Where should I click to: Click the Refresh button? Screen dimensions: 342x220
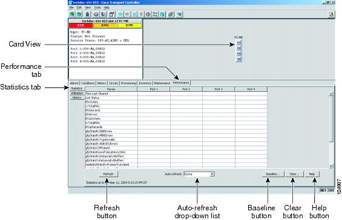[108, 174]
